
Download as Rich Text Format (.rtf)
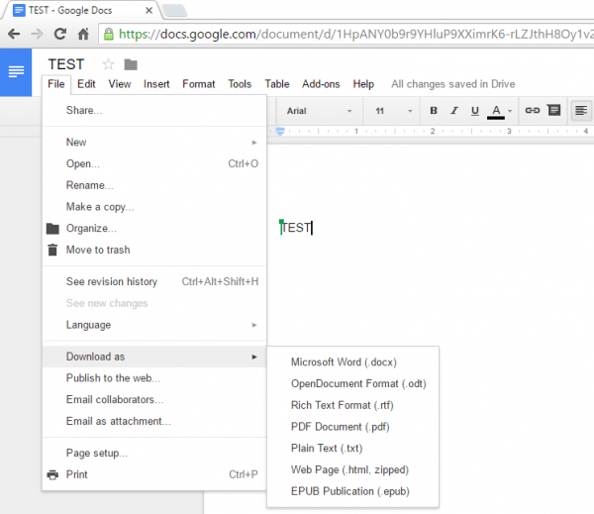pyautogui.click(x=353, y=406)
